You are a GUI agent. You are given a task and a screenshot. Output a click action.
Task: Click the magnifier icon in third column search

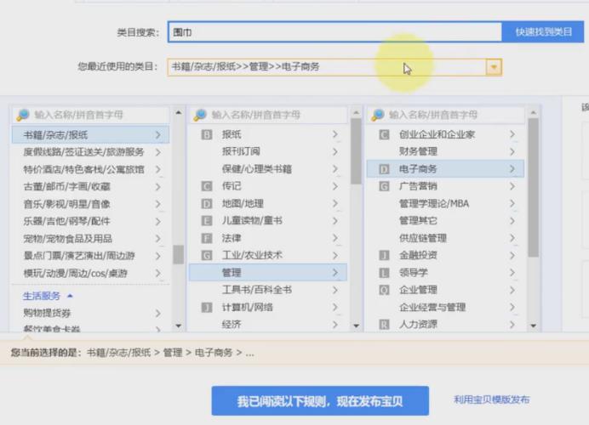pos(378,115)
